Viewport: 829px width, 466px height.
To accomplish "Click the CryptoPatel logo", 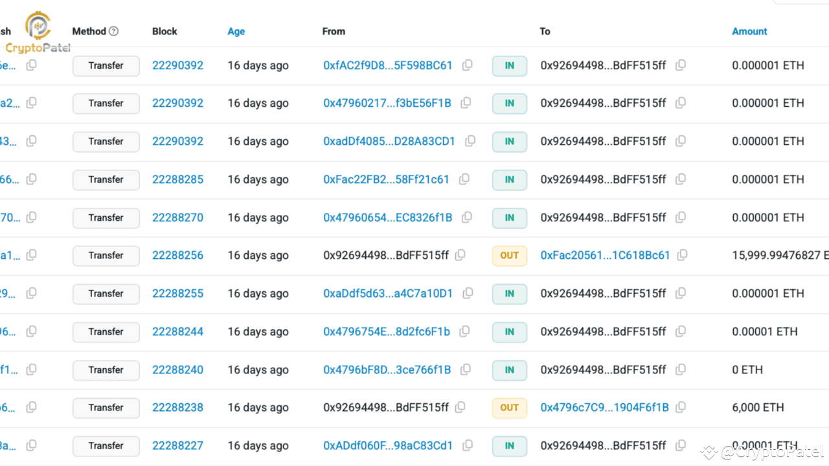I will (39, 27).
